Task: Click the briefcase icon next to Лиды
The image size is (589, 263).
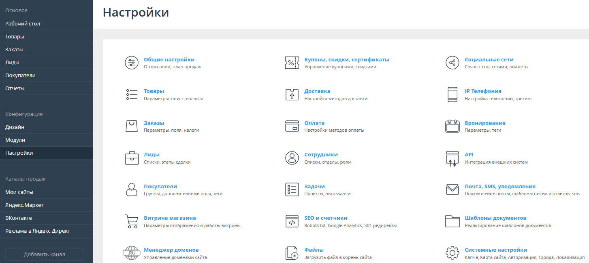Action: tap(132, 158)
